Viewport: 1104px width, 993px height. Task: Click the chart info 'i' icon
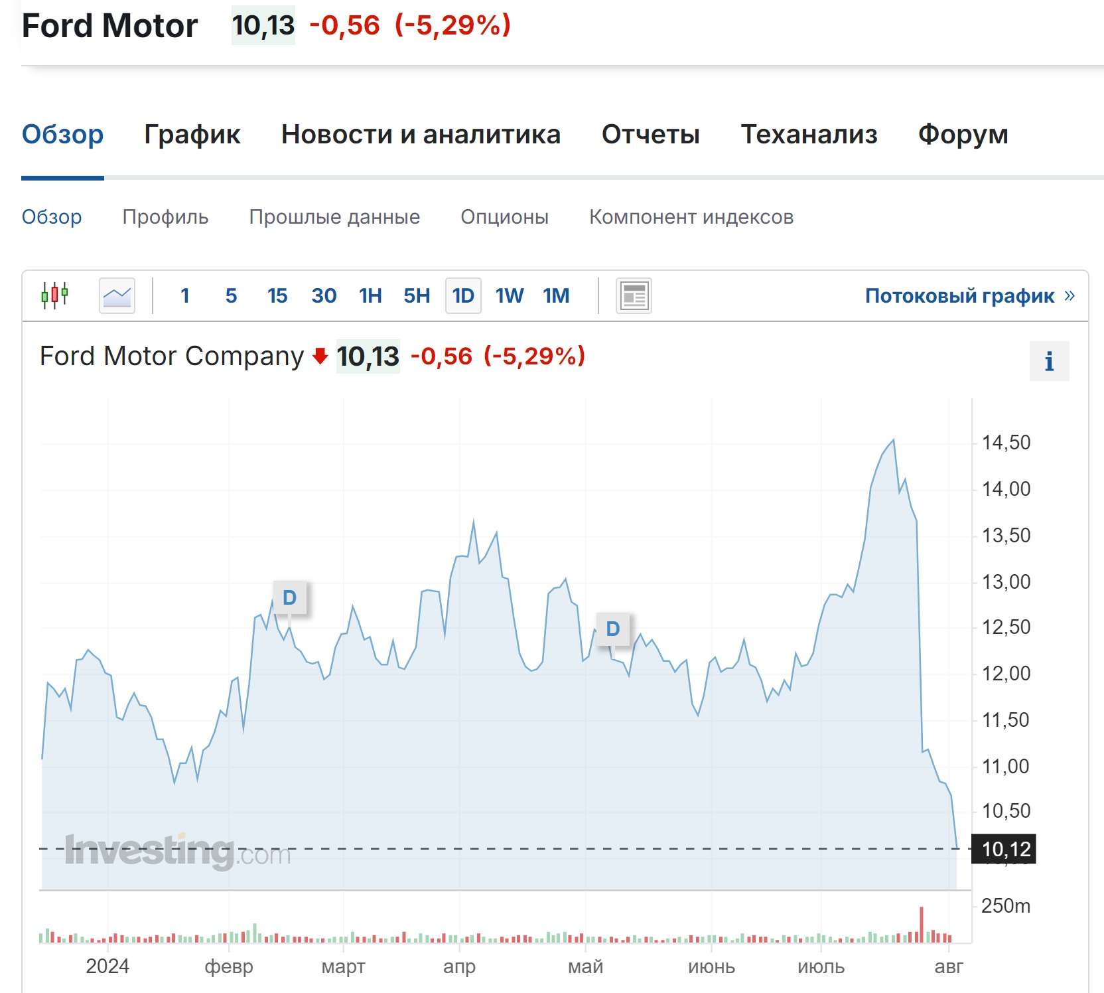1049,361
